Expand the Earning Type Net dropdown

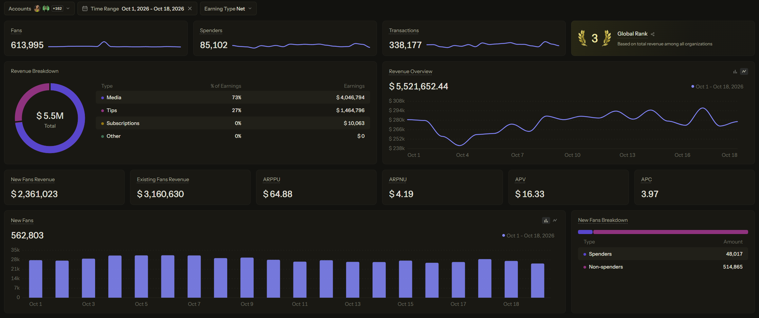228,8
